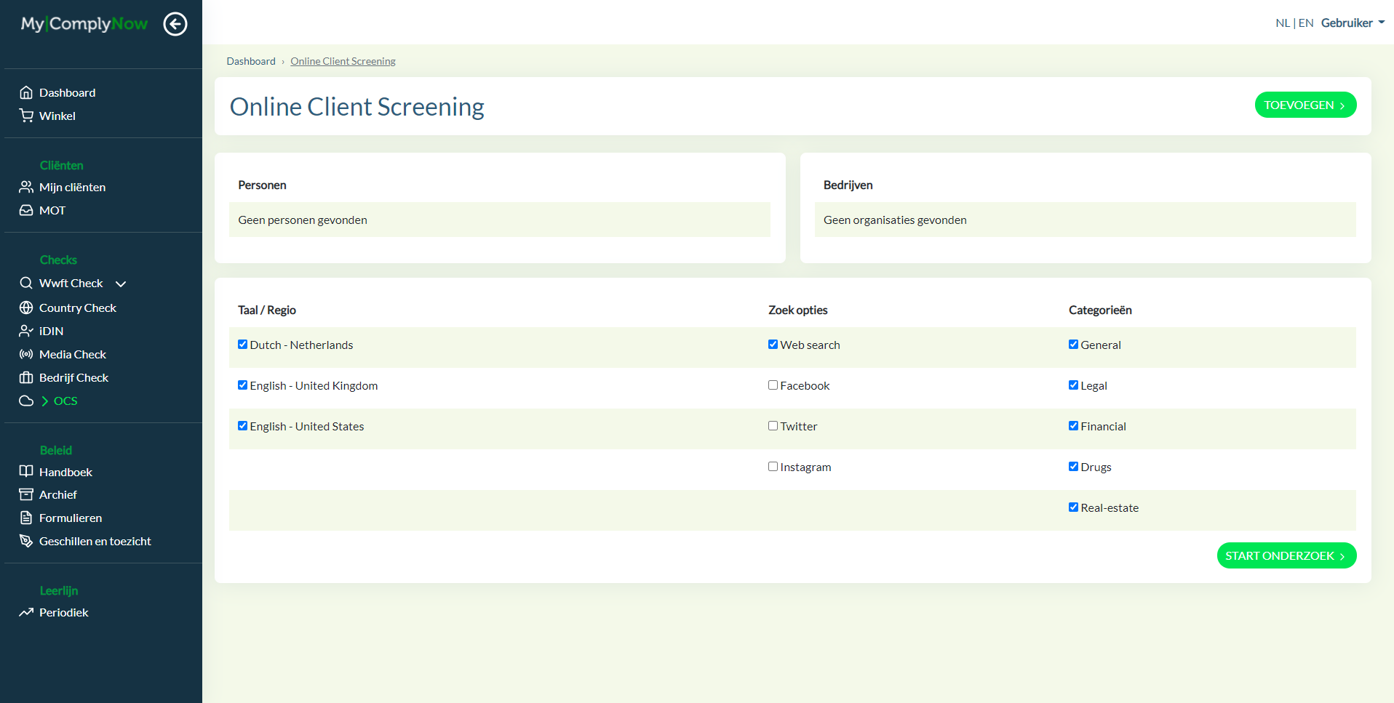This screenshot has height=703, width=1394.
Task: Click the iDIN user-check icon
Action: pos(26,331)
